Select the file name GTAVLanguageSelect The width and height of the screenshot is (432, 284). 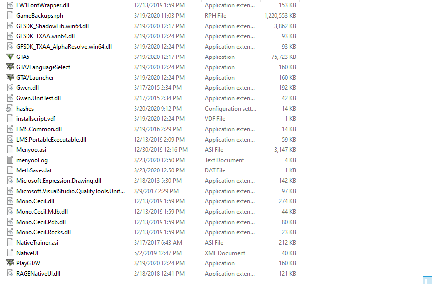pos(43,67)
